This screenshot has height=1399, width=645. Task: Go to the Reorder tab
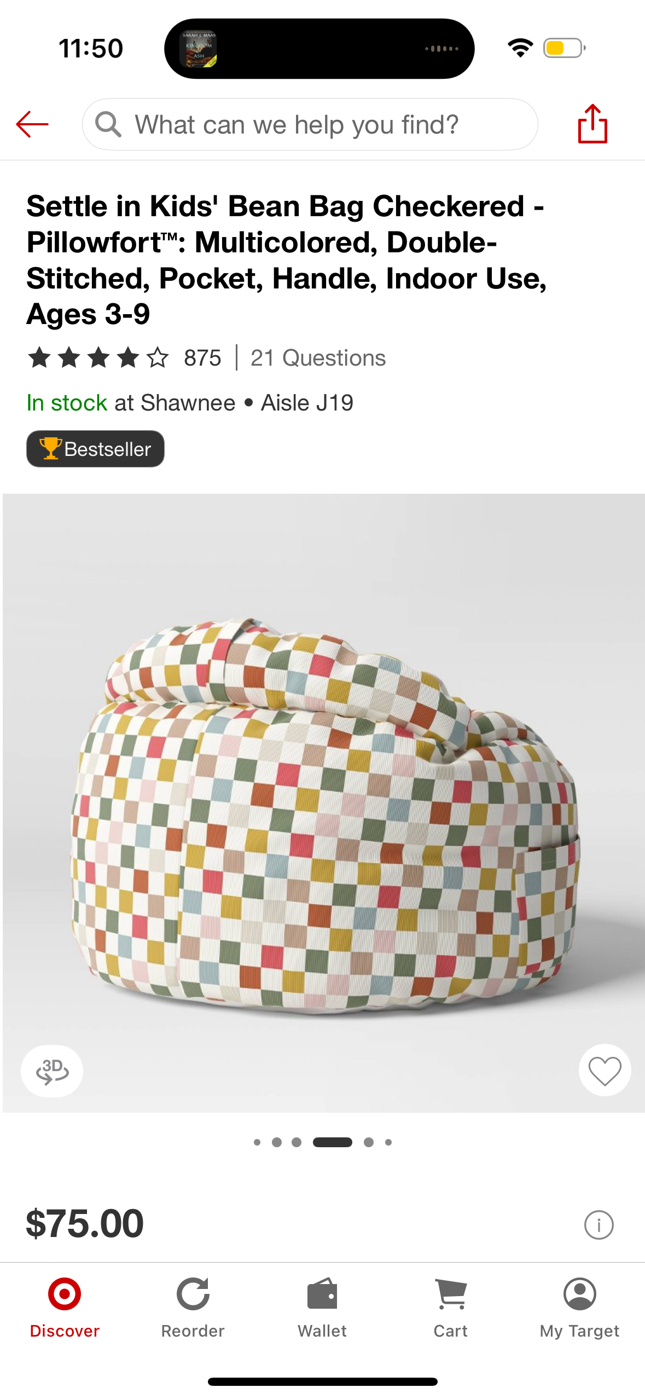tap(193, 1308)
